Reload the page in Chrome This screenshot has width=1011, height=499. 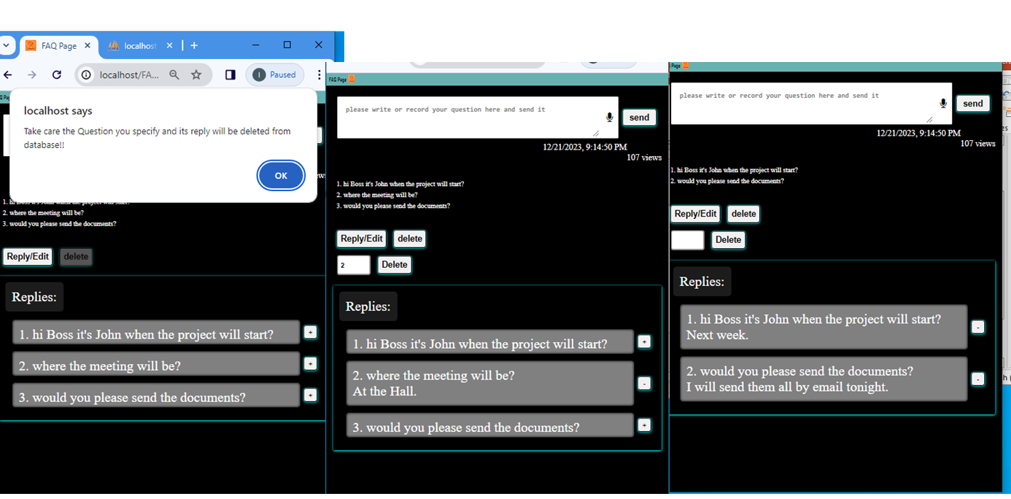[57, 74]
